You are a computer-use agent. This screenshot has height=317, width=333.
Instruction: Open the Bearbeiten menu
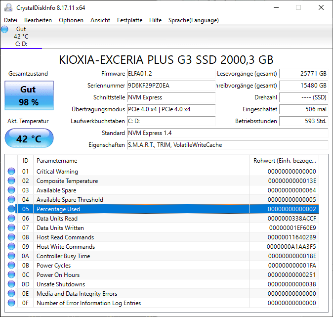point(38,20)
